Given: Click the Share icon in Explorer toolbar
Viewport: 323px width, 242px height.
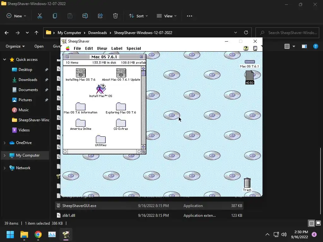Looking at the screenshot, I should pyautogui.click(x=100, y=16).
